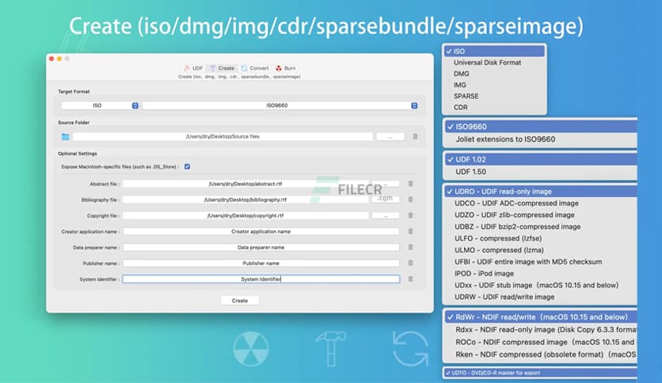The image size is (662, 383).
Task: Pick UDTO - DVD/CD-R master for export
Action: point(540,373)
